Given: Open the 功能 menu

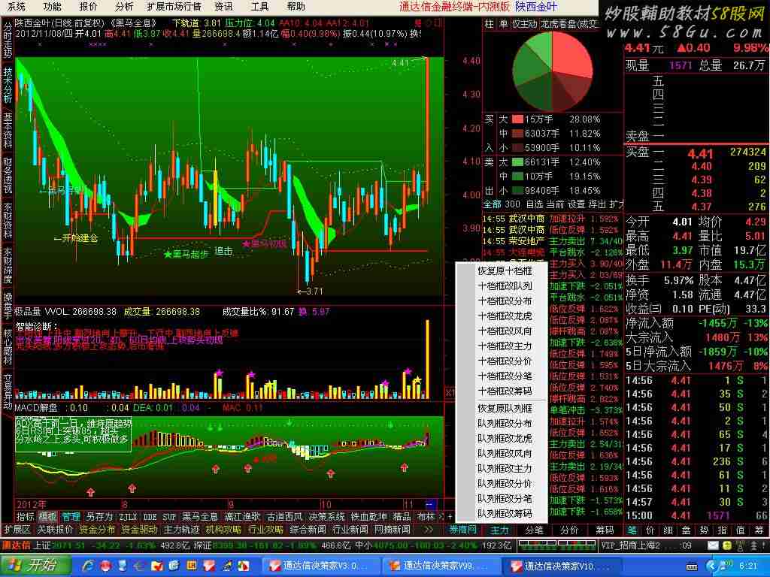Looking at the screenshot, I should pos(52,6).
